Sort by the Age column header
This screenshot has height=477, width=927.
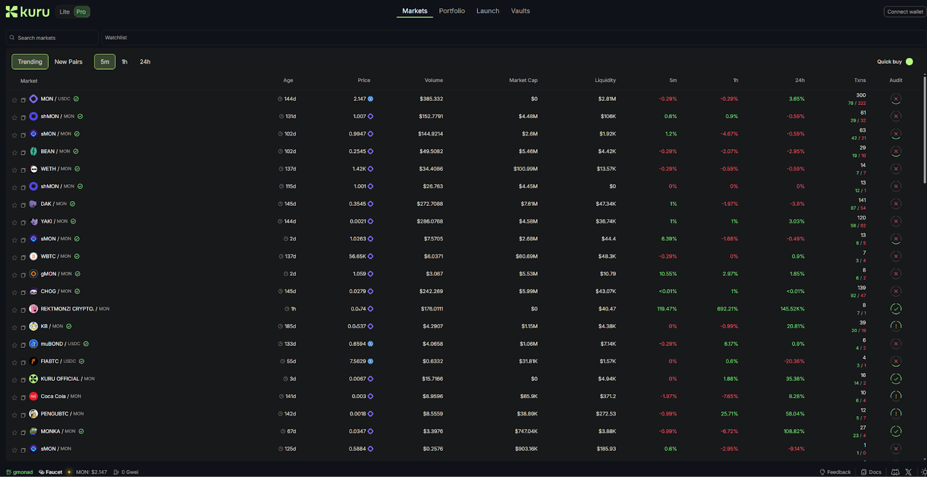[x=288, y=81]
